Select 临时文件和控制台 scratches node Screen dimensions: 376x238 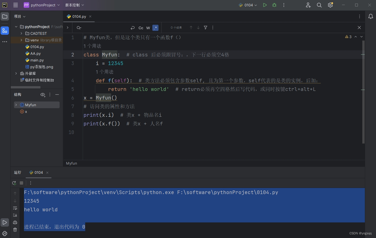click(37, 80)
